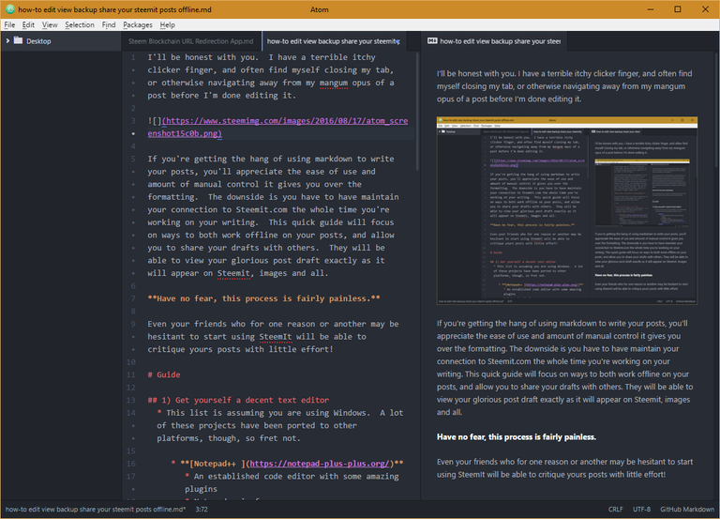Click the '[Notepad++ ]' link text in editor

[x=217, y=464]
